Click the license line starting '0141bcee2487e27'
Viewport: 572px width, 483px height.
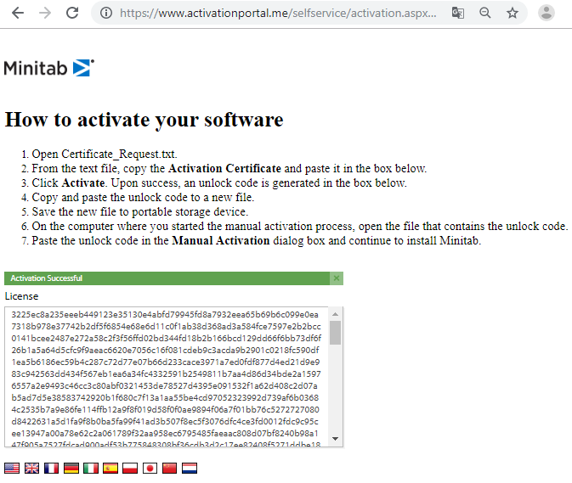[167, 339]
